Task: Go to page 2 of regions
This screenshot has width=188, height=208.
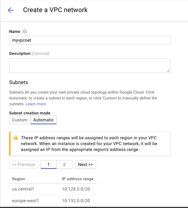Action: (x=64, y=164)
